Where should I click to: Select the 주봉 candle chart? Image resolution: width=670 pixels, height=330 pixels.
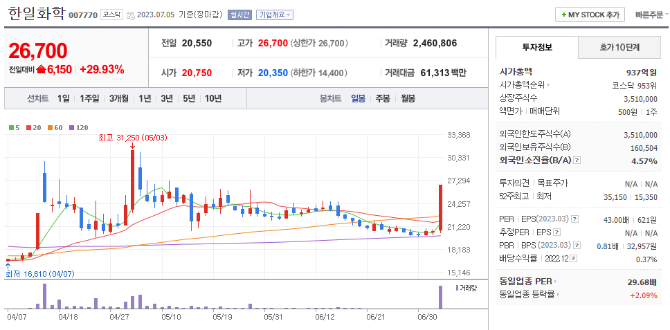[x=383, y=99]
